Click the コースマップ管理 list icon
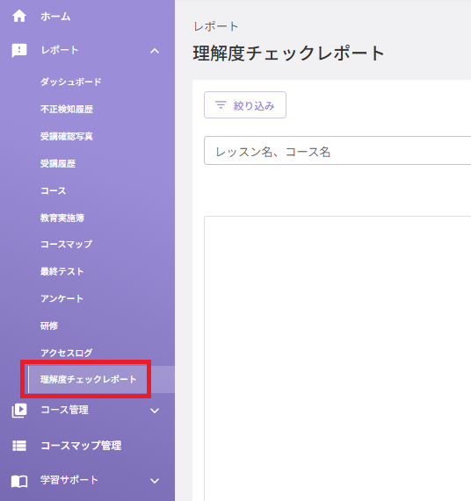Image resolution: width=471 pixels, height=501 pixels. 19,446
